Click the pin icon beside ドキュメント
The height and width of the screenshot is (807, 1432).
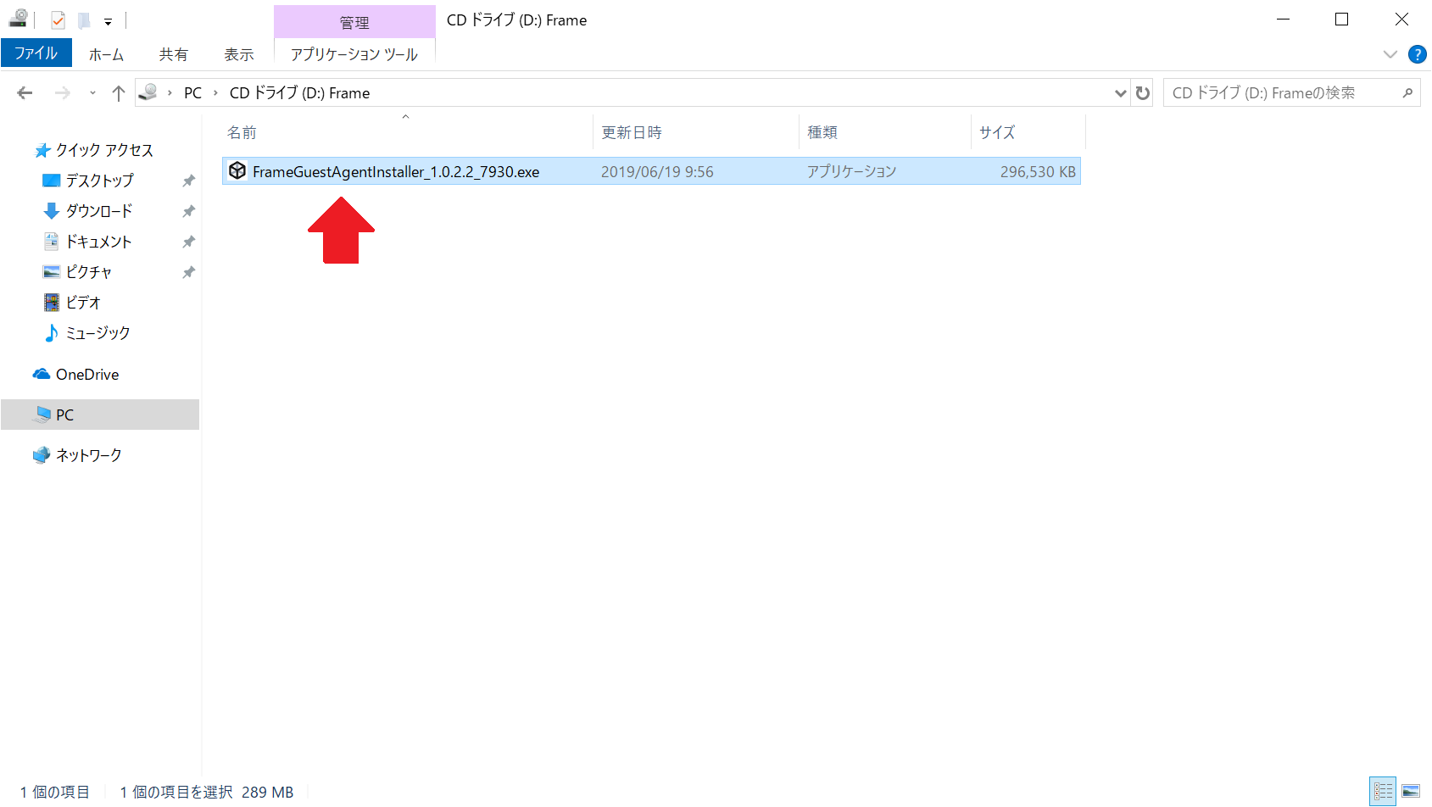[188, 242]
